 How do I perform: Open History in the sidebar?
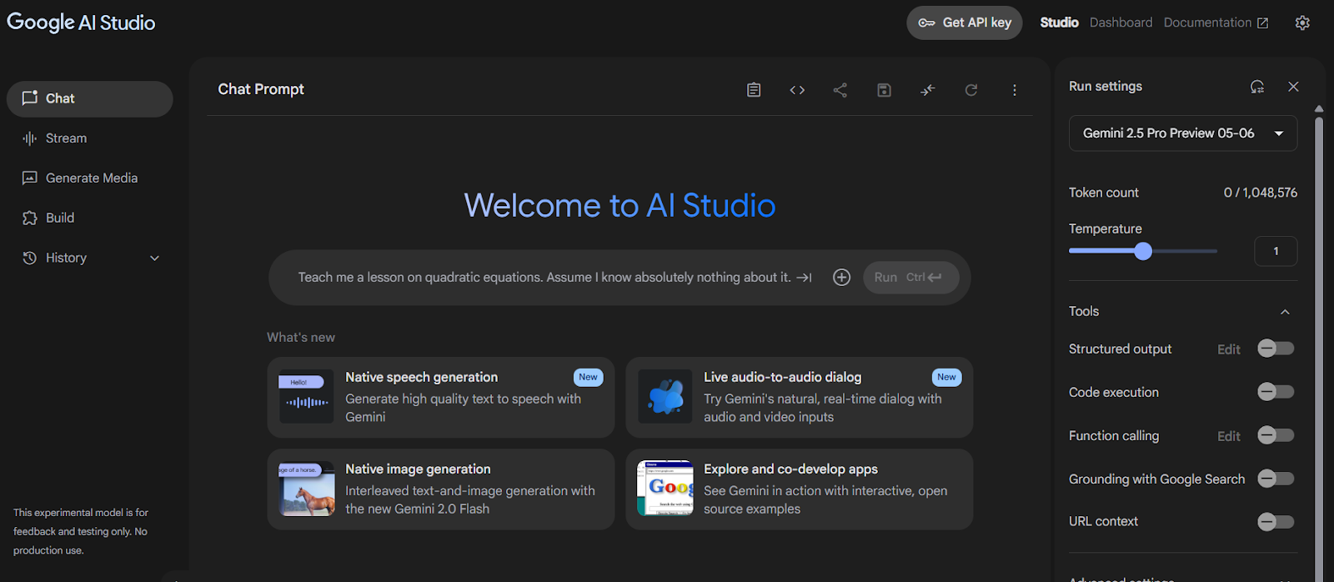(90, 258)
